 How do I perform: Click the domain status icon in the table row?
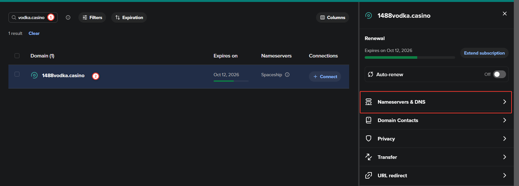34,75
